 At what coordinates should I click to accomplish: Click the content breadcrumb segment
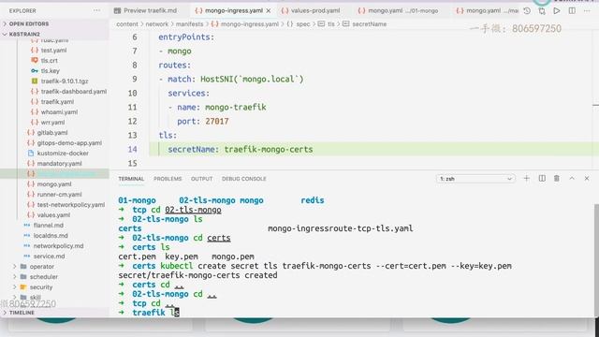pos(127,23)
